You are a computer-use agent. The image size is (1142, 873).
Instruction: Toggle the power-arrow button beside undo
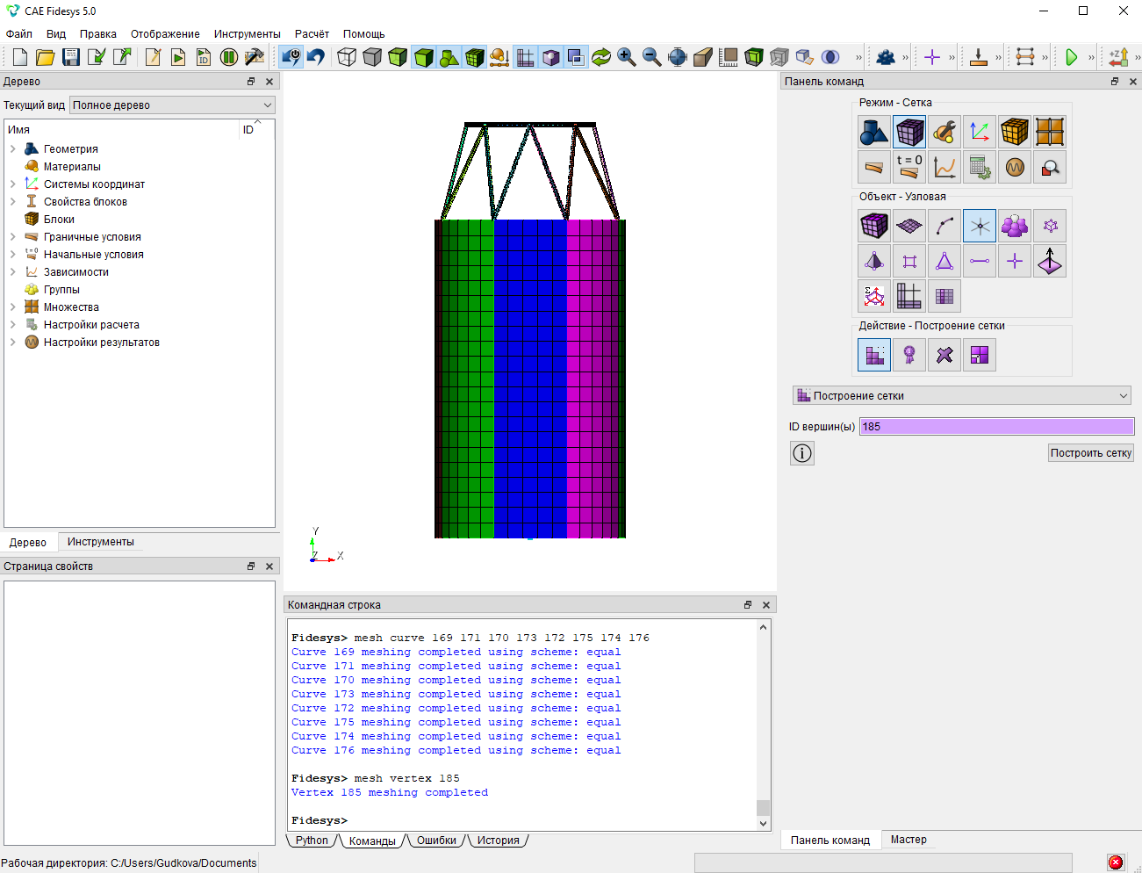pyautogui.click(x=291, y=57)
